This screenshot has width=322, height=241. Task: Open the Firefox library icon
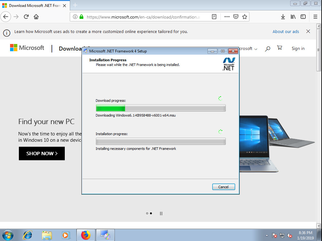pyautogui.click(x=293, y=17)
